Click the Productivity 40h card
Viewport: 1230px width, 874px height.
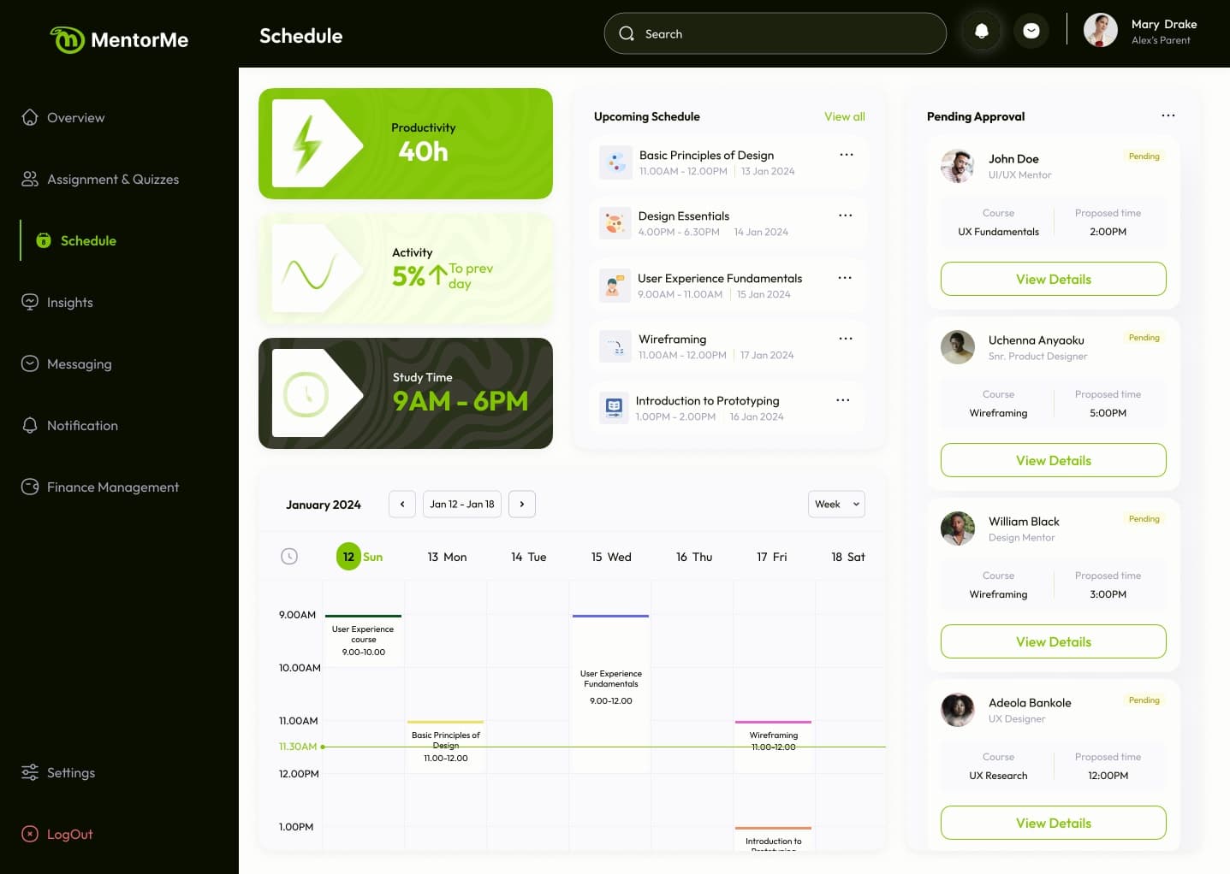coord(406,144)
